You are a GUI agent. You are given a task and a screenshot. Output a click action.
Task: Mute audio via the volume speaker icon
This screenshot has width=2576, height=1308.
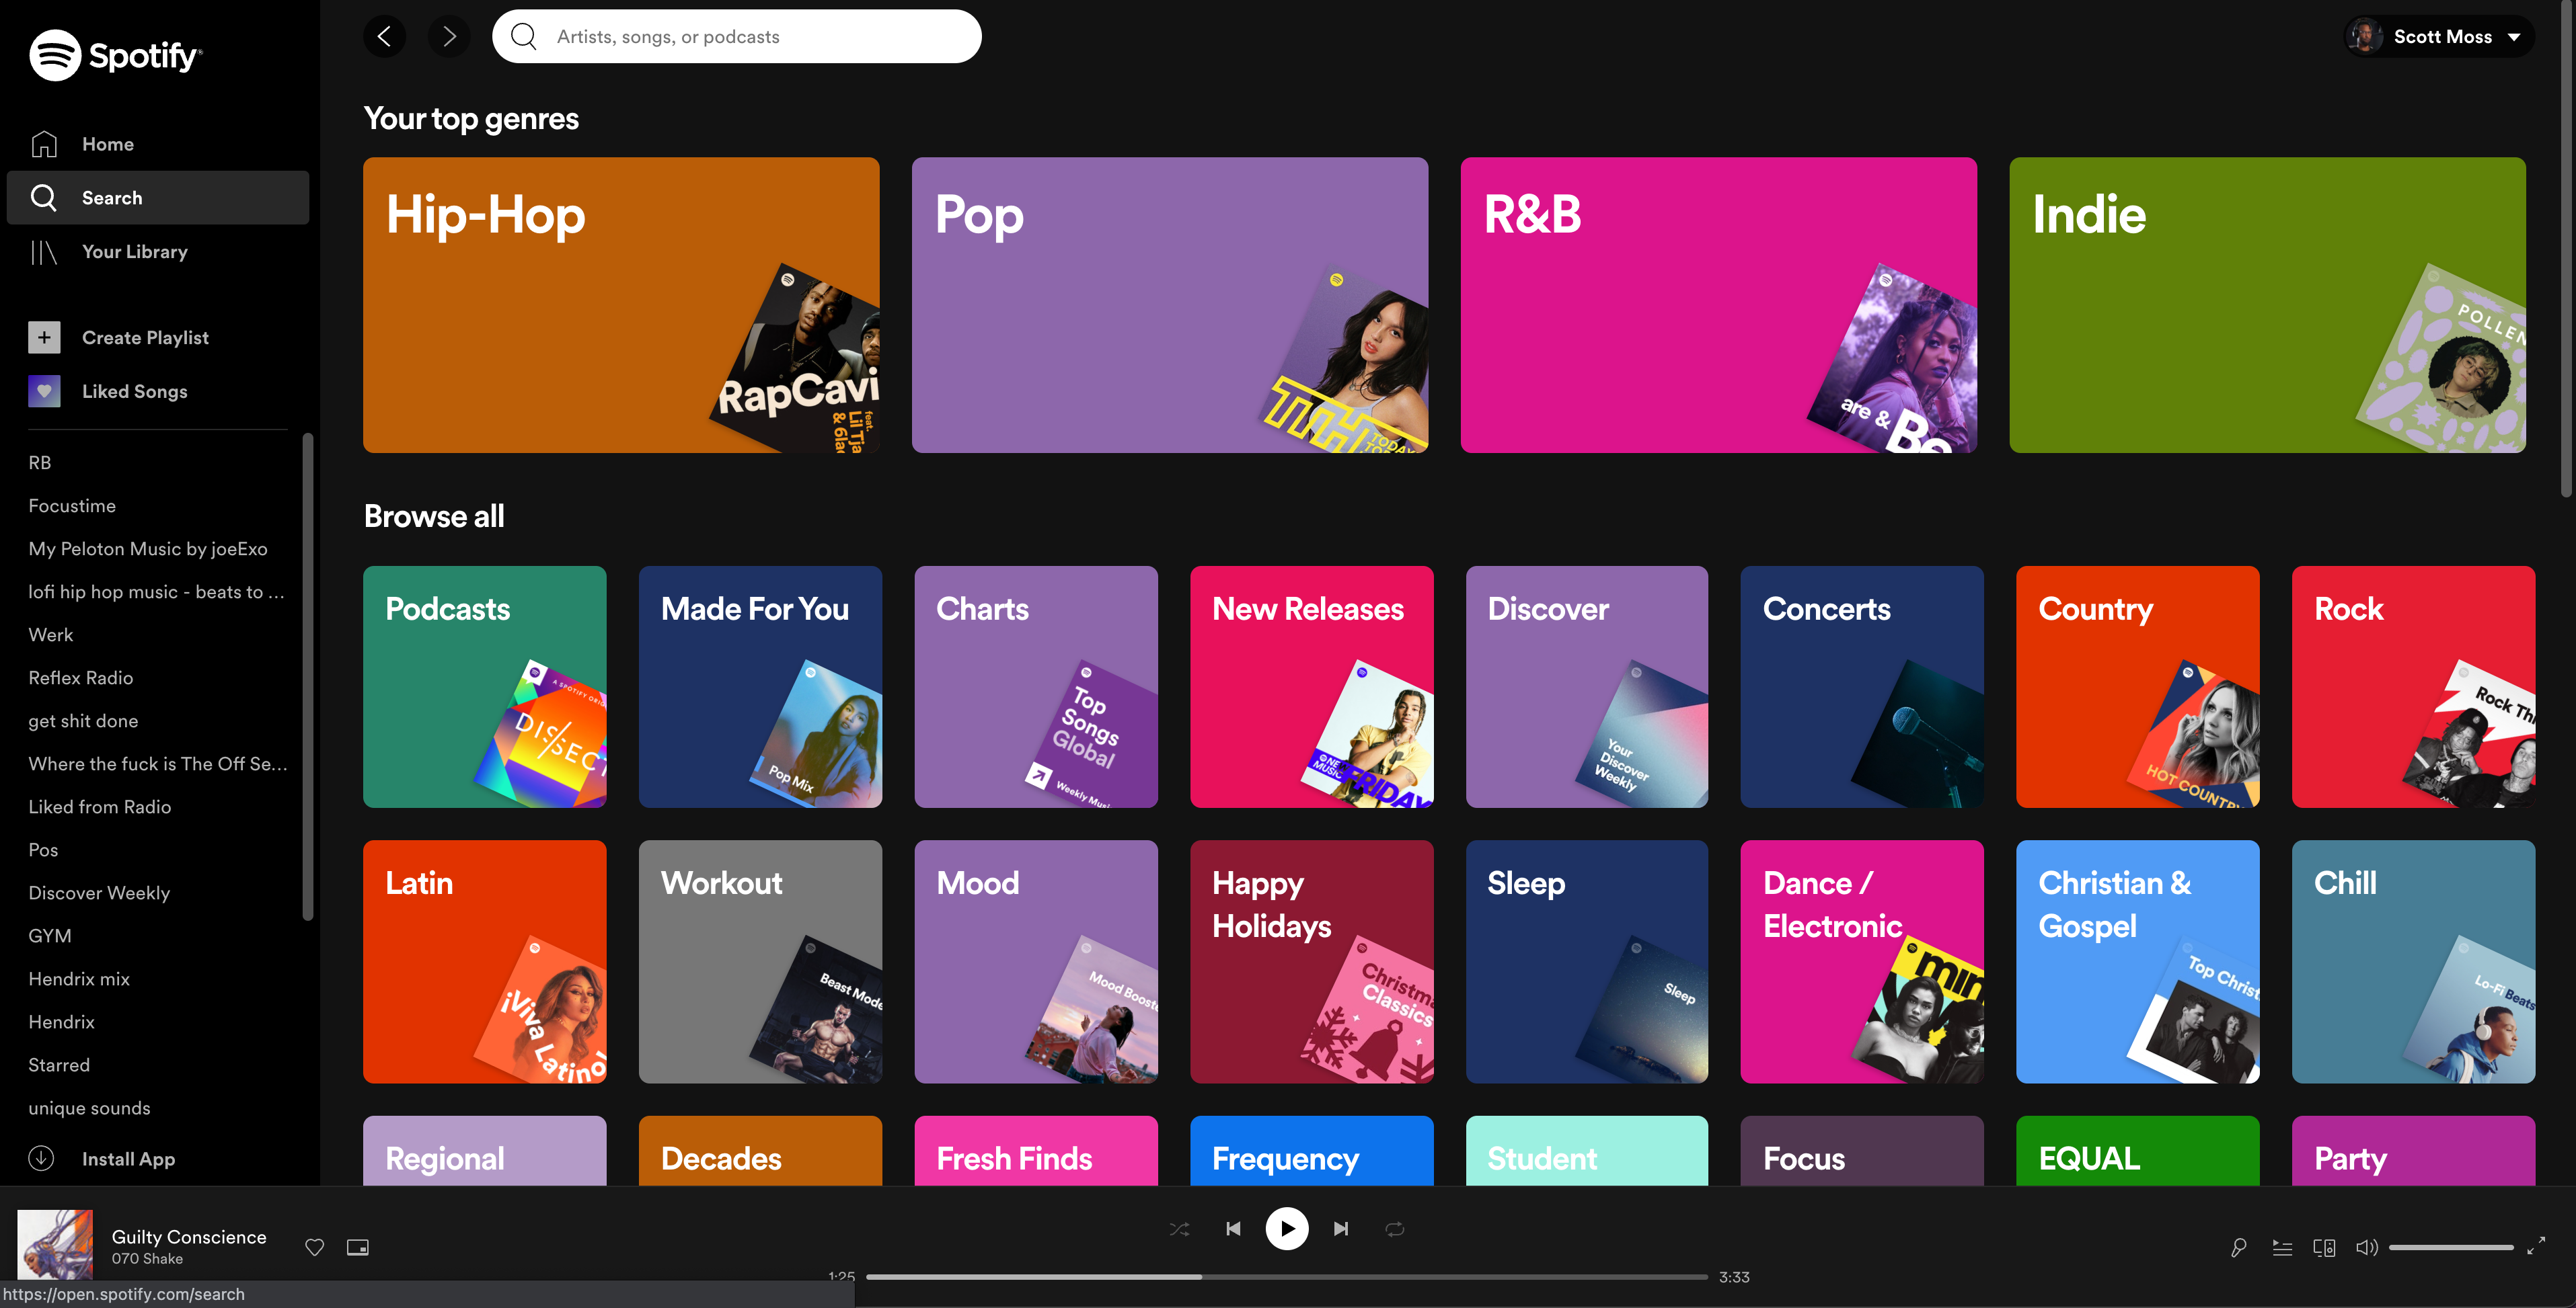click(2367, 1247)
